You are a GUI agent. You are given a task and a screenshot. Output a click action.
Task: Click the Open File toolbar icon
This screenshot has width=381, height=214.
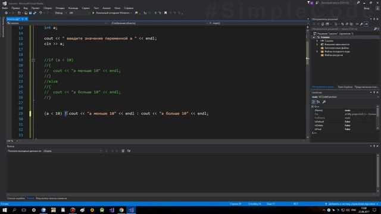(26, 13)
